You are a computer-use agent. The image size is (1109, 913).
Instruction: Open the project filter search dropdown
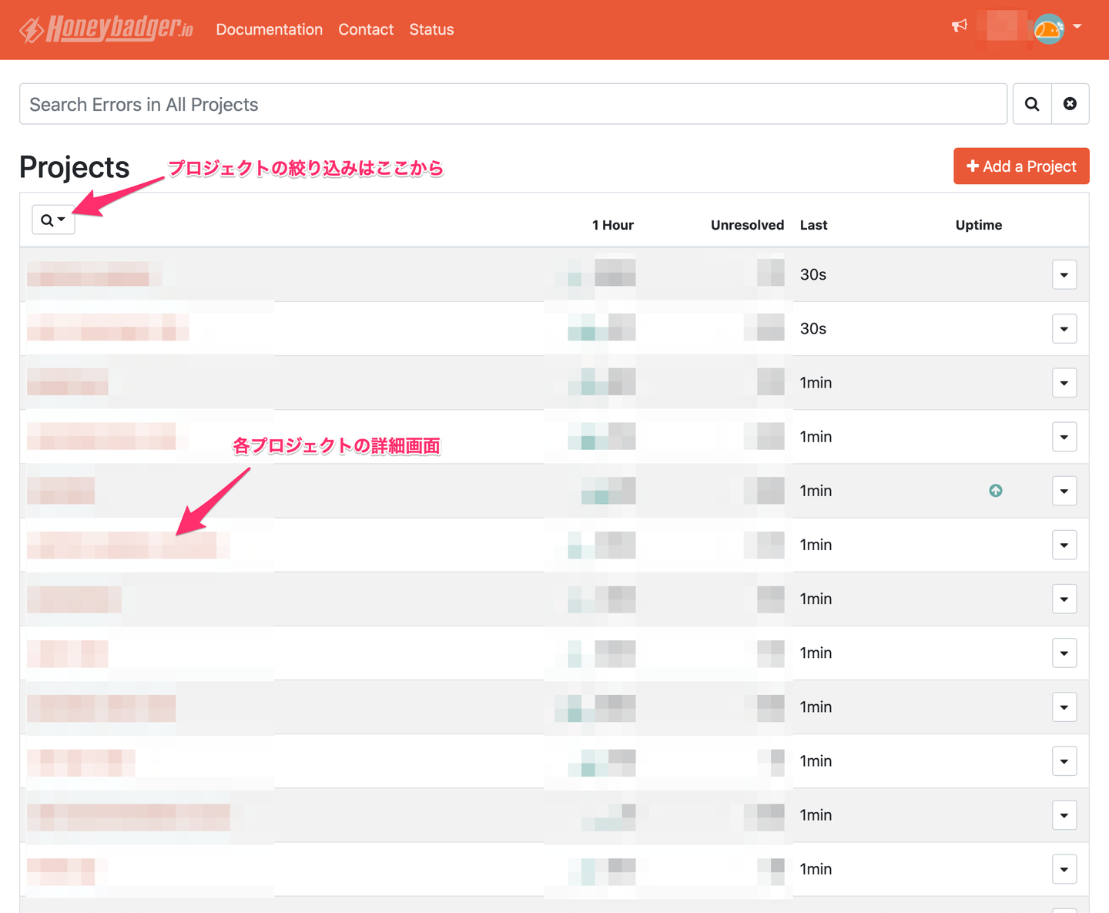pyautogui.click(x=53, y=220)
